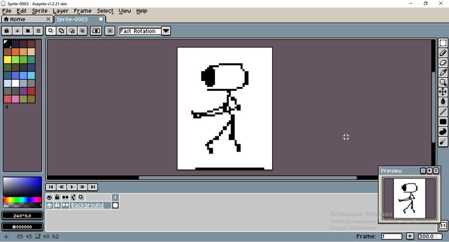Toggle visibility of all layers in timeline header
The width and height of the screenshot is (449, 242).
(x=49, y=197)
